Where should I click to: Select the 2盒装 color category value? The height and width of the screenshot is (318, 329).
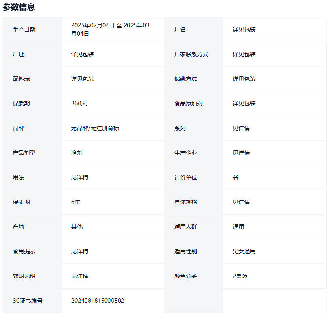click(x=240, y=276)
